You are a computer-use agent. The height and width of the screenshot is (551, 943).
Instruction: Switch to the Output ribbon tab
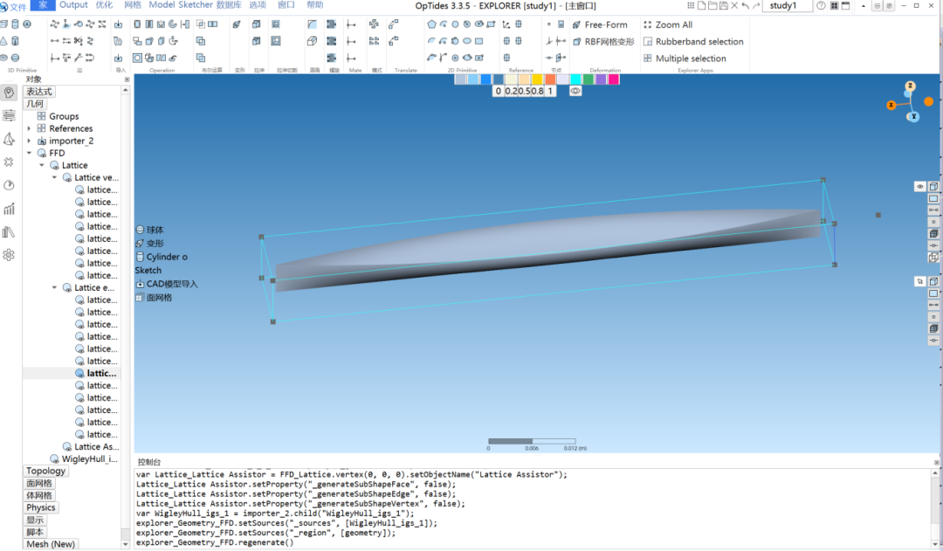point(73,5)
